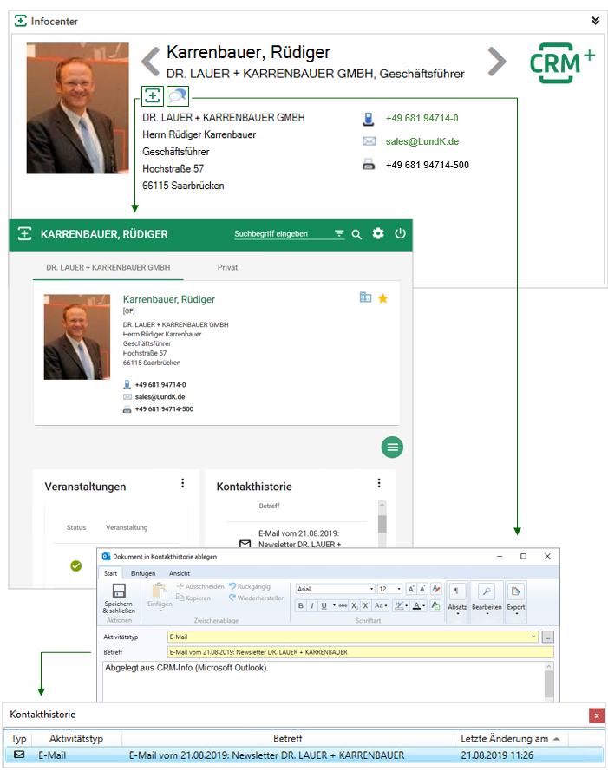Open Kontakthistorie panel three-dot menu
This screenshot has height=771, width=608.
pyautogui.click(x=379, y=483)
